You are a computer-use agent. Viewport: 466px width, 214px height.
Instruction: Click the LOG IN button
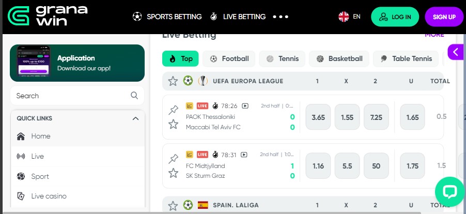point(395,17)
